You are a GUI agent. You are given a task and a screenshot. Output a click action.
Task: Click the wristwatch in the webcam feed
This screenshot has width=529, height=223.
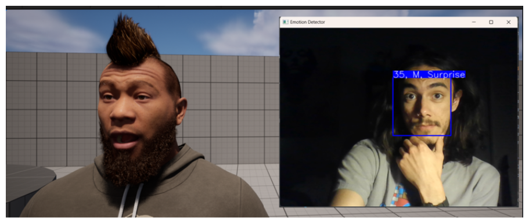pyautogui.click(x=437, y=203)
